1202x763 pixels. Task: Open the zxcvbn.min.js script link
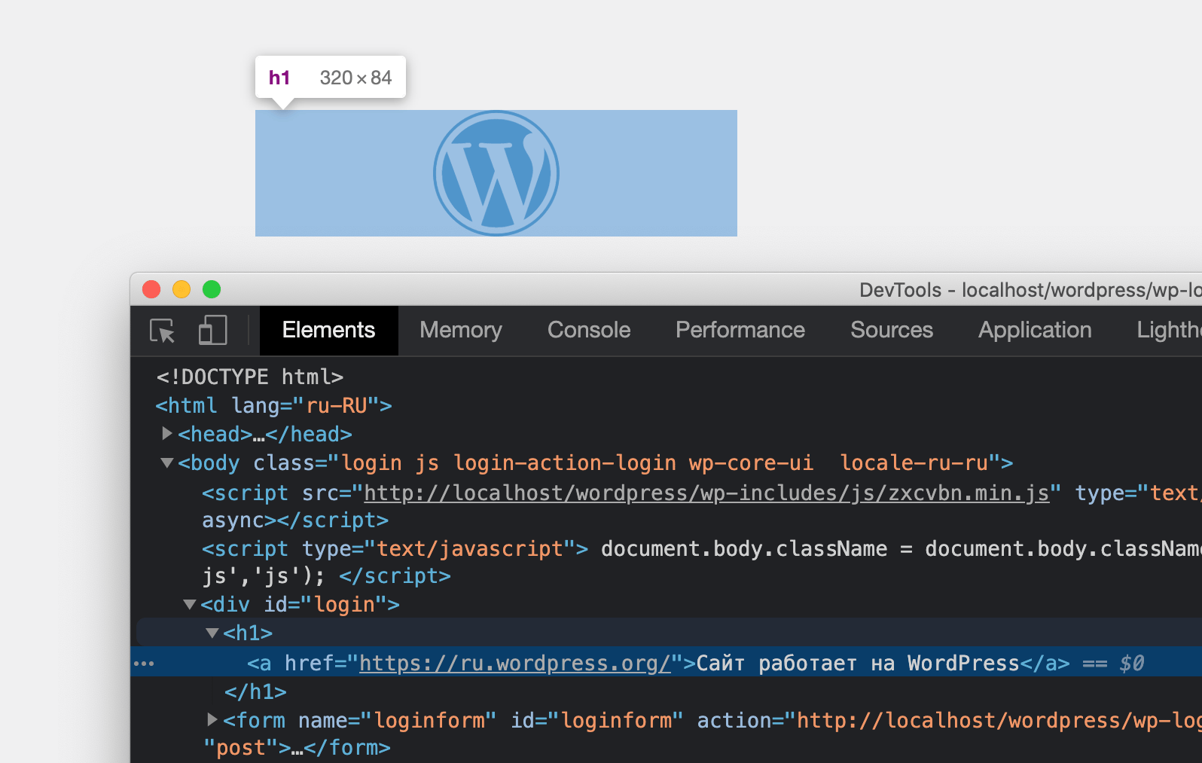(x=706, y=493)
